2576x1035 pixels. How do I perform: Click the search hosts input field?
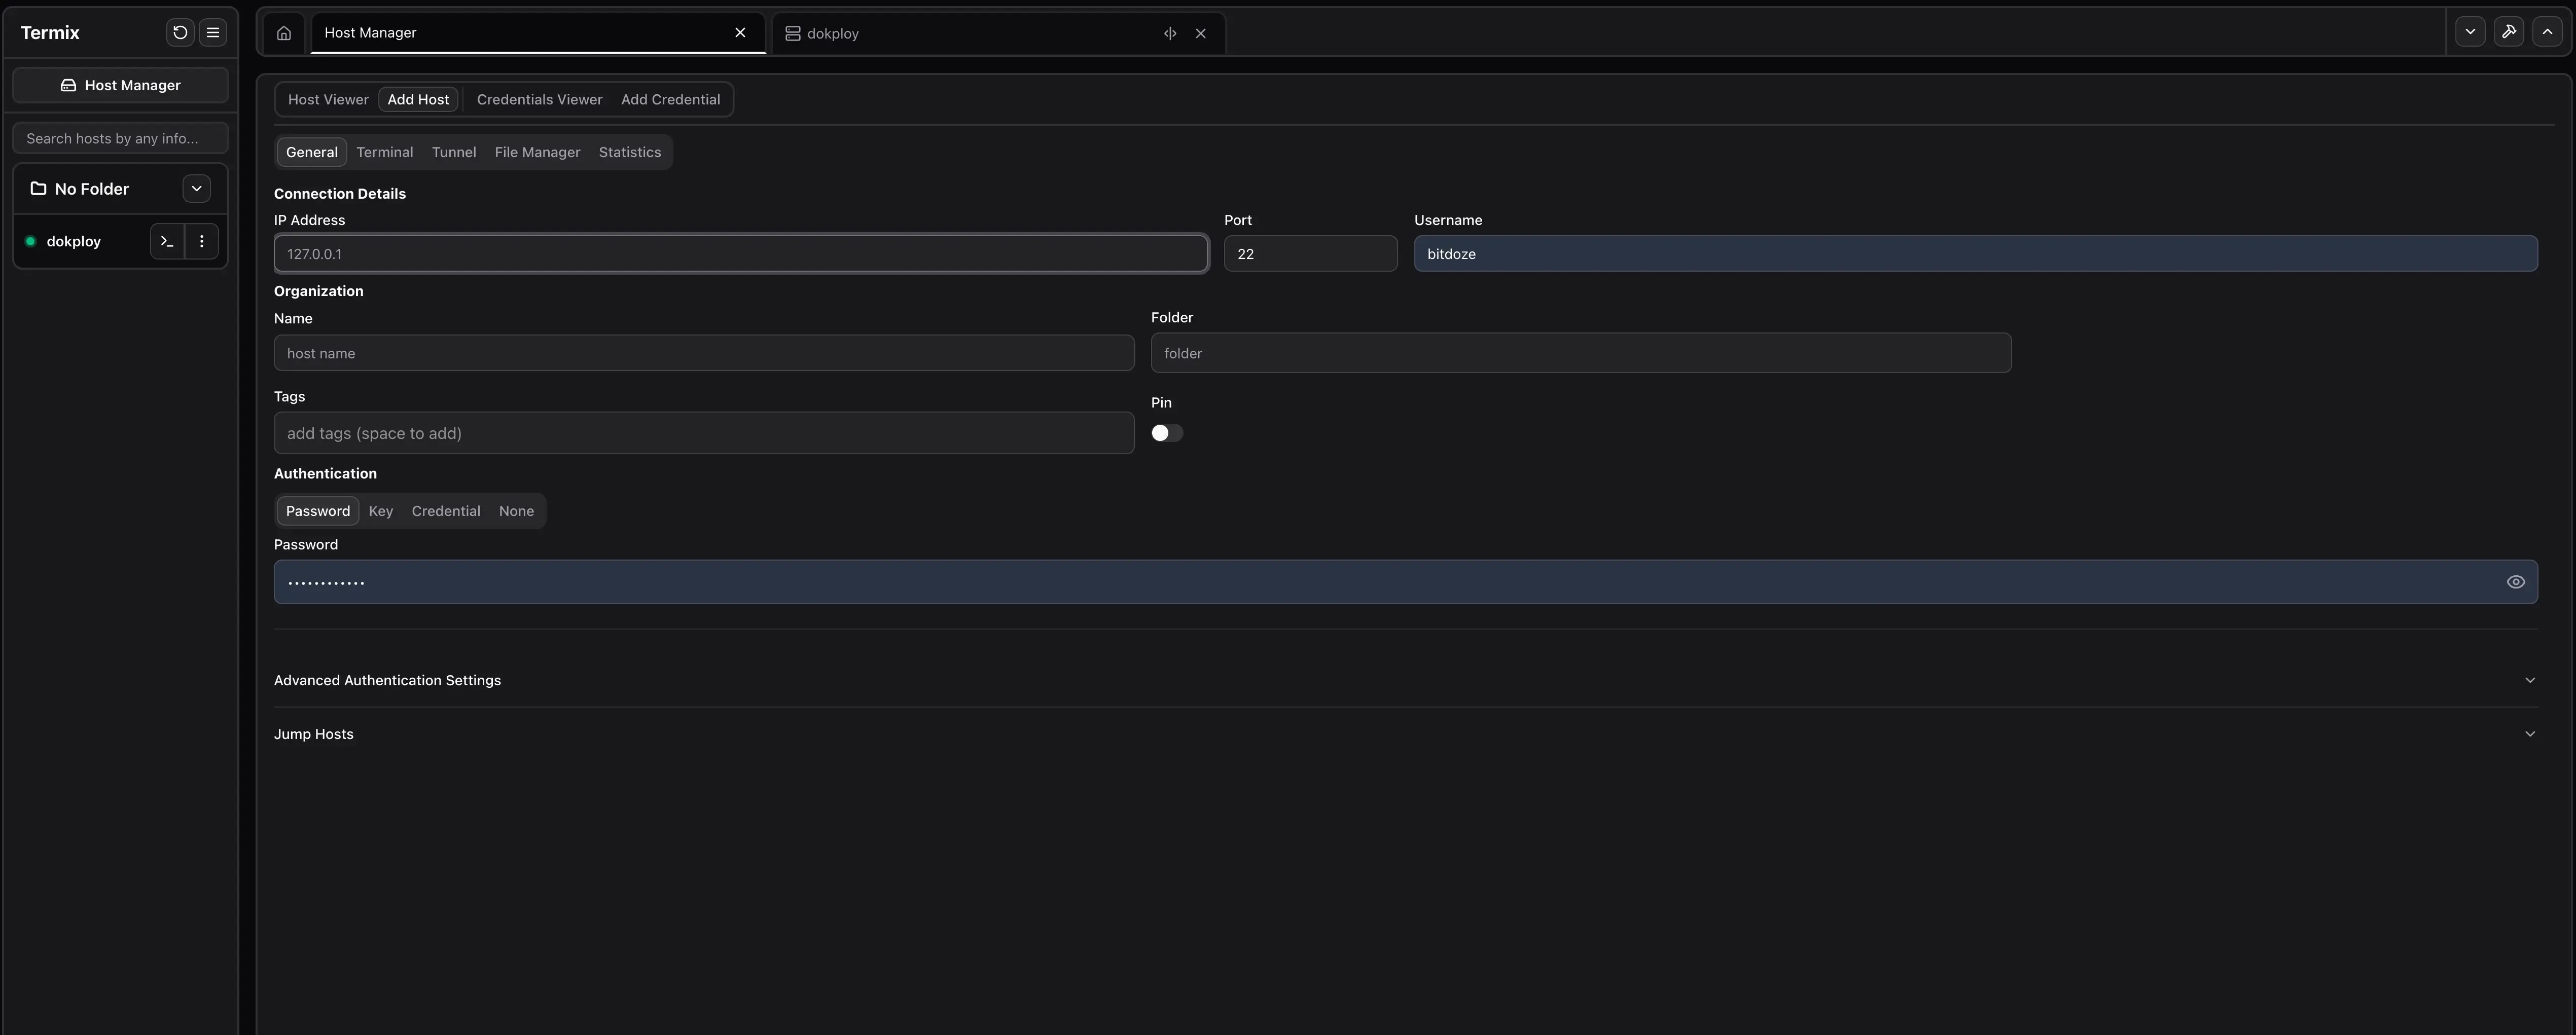coord(120,137)
